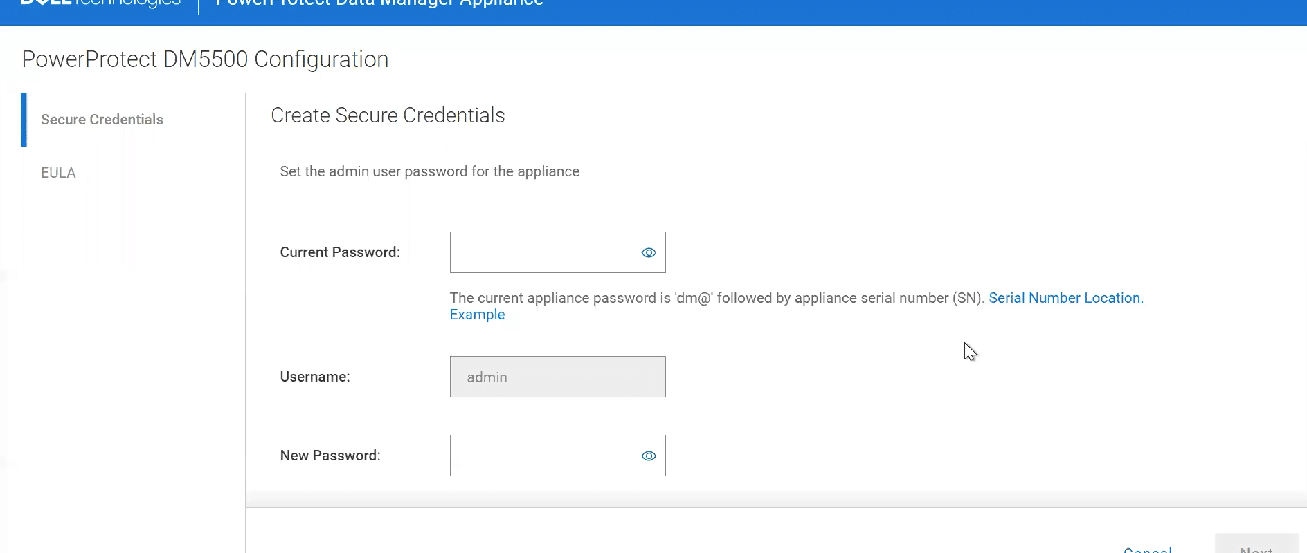Select the disabled Username field containing admin
Image resolution: width=1307 pixels, height=553 pixels.
coord(557,377)
